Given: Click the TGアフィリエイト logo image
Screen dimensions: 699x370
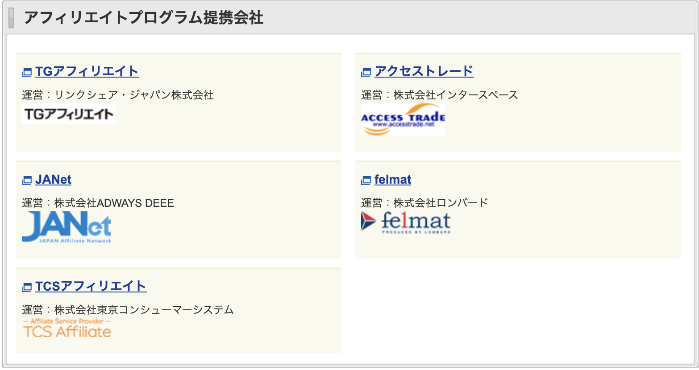Looking at the screenshot, I should (69, 113).
